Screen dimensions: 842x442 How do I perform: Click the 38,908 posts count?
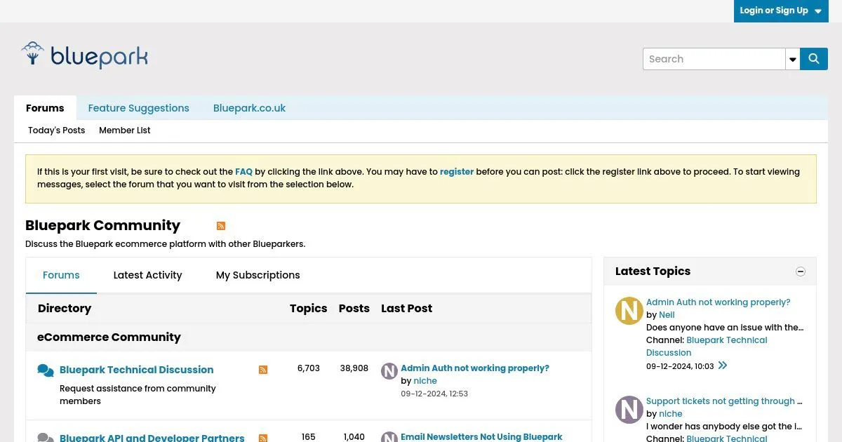click(x=354, y=368)
